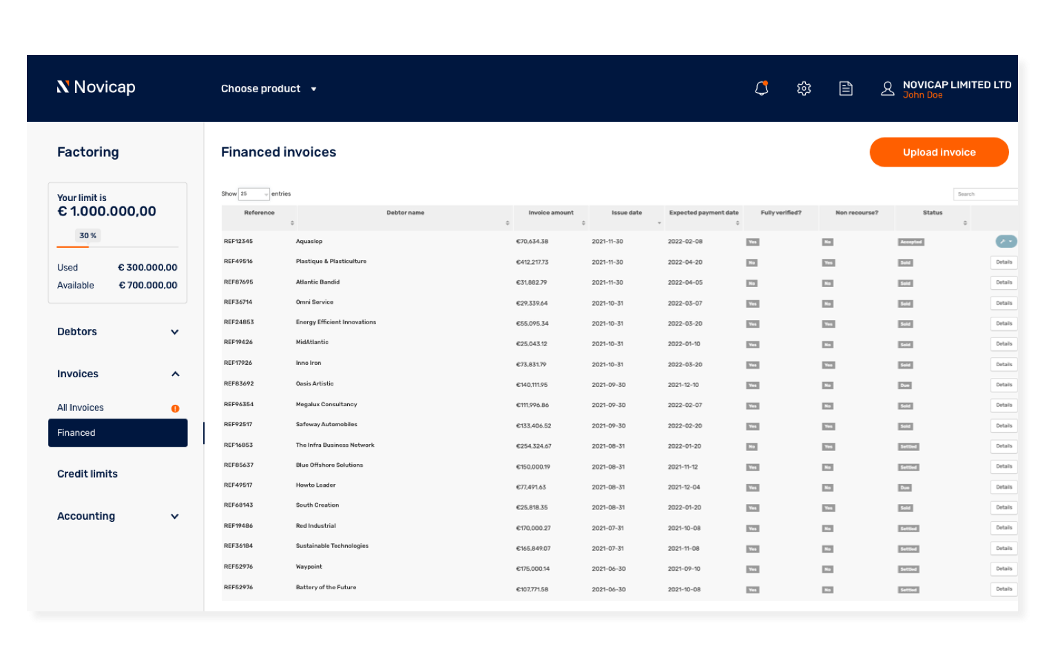Screen dimensions: 1040x665
Task: Open Details for Energy Efficient Innovations row
Action: (x=1004, y=324)
